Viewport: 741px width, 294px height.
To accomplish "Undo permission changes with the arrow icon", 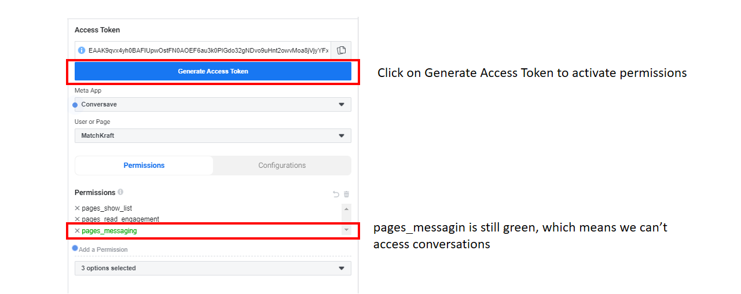I will click(x=336, y=194).
